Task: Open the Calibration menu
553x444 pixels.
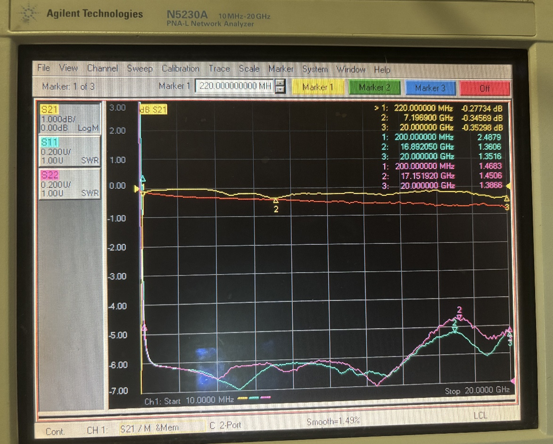Action: tap(181, 69)
